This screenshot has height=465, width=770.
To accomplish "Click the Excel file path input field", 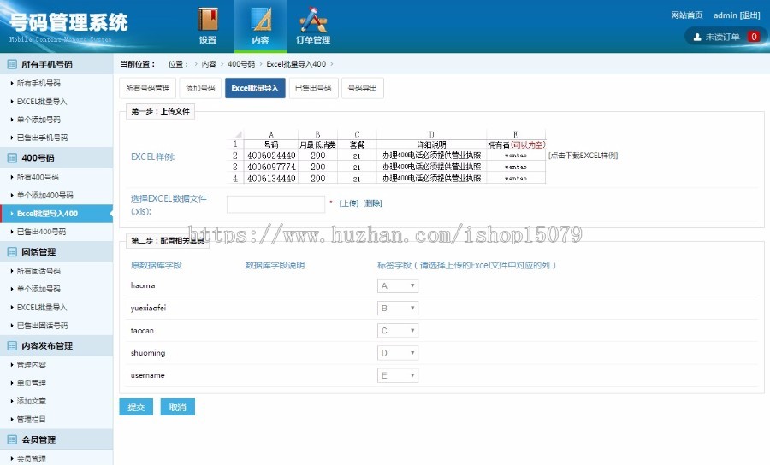I will tap(275, 204).
